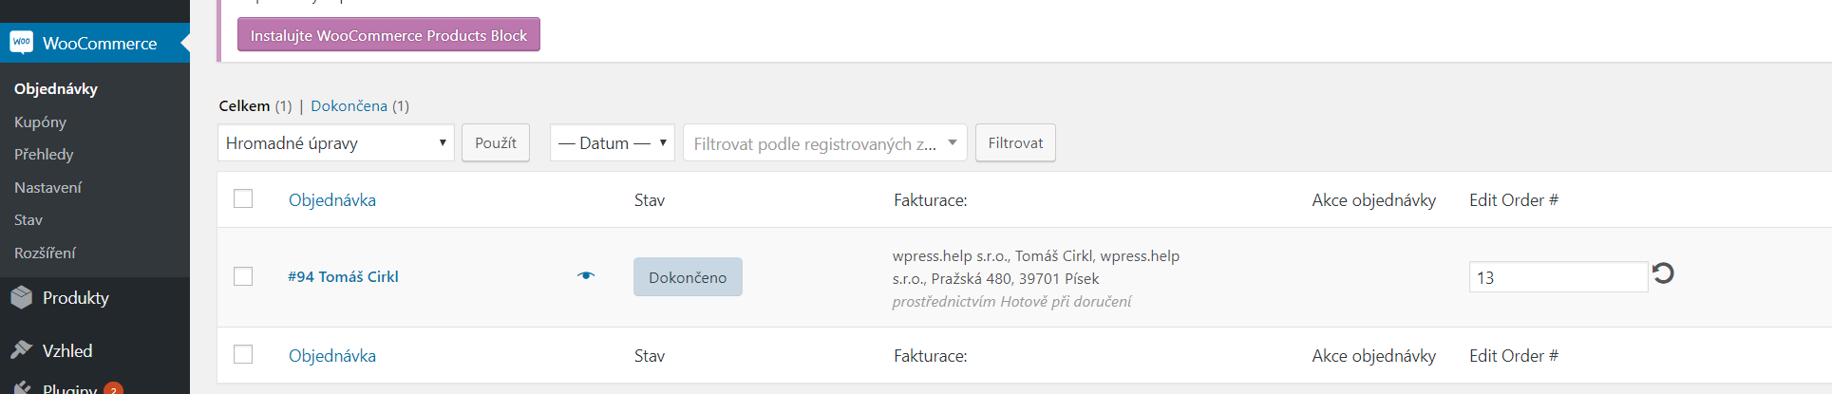Click the Vzhled paintbrush icon

click(x=22, y=350)
